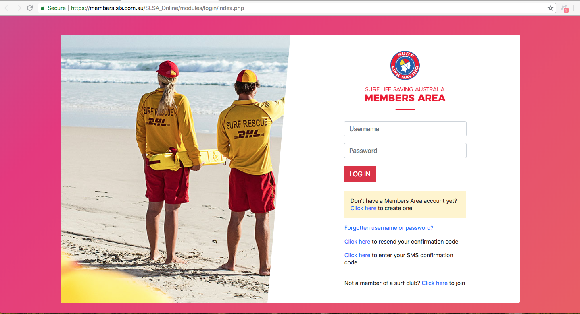580x314 pixels.
Task: Click the MEMBERS AREA heading text
Action: pos(405,98)
